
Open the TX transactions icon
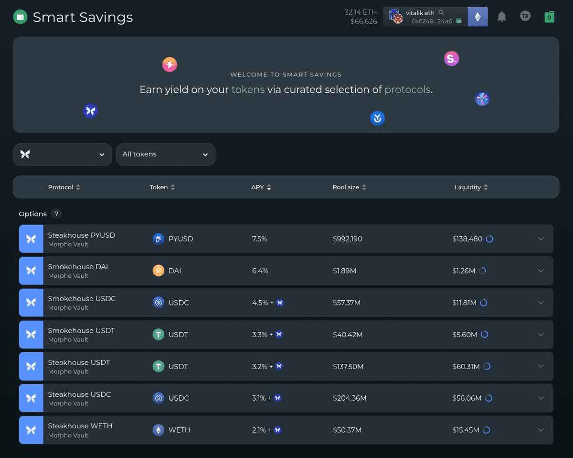[x=525, y=16]
